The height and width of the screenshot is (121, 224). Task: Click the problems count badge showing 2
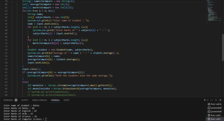pyautogui.click(x=16, y=100)
